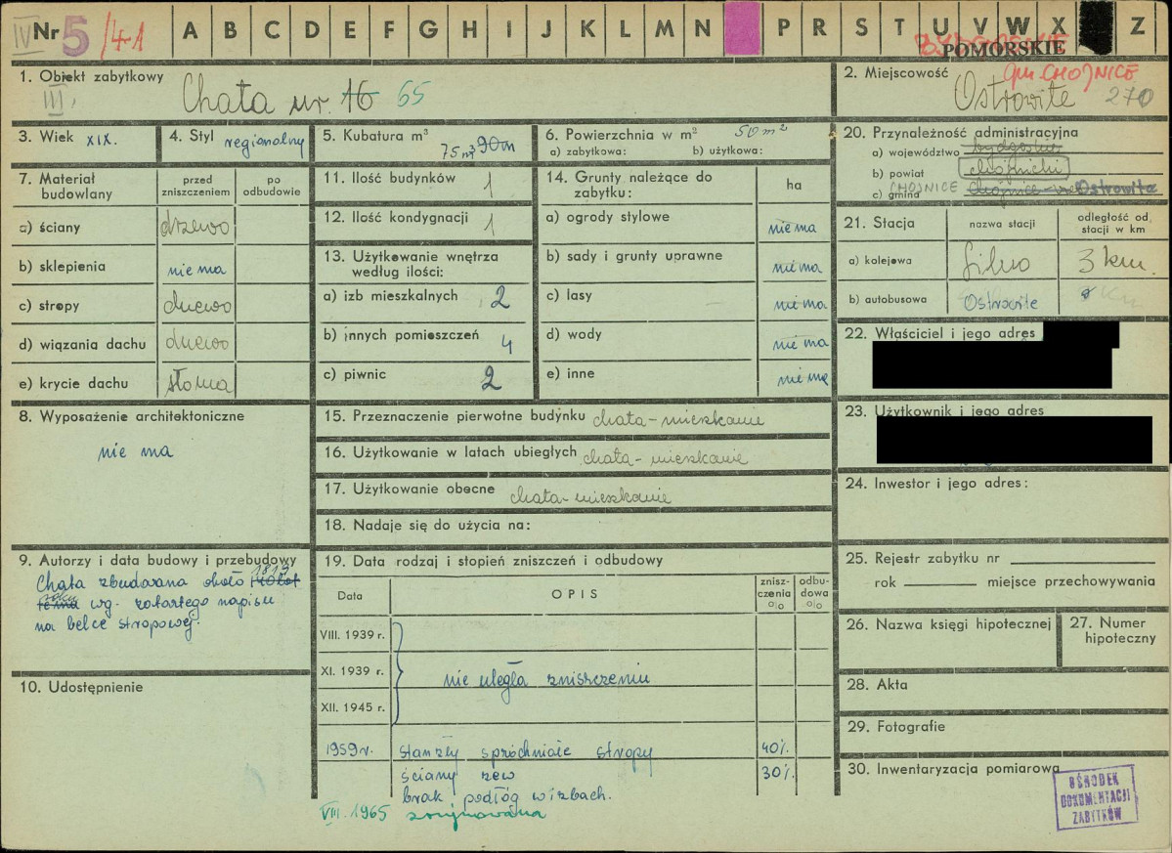
Task: Select the '10. Udostępnienie' label
Action: point(81,687)
